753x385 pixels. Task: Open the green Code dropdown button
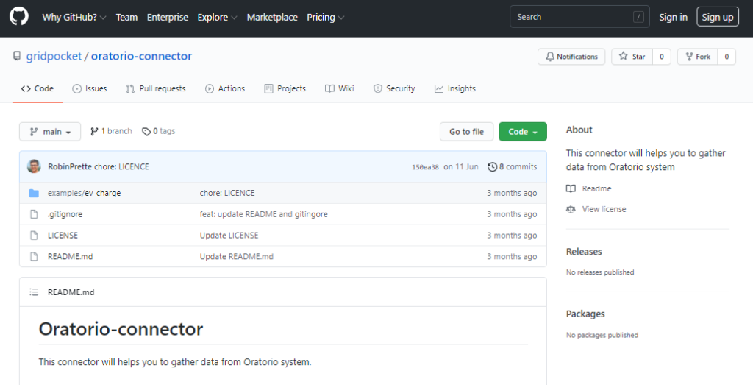click(x=523, y=132)
